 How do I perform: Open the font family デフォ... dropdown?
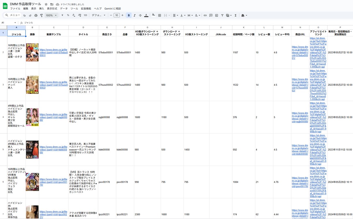98,15
